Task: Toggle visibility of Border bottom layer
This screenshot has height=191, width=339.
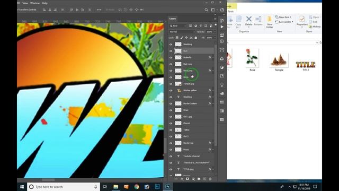Action: tap(171, 104)
